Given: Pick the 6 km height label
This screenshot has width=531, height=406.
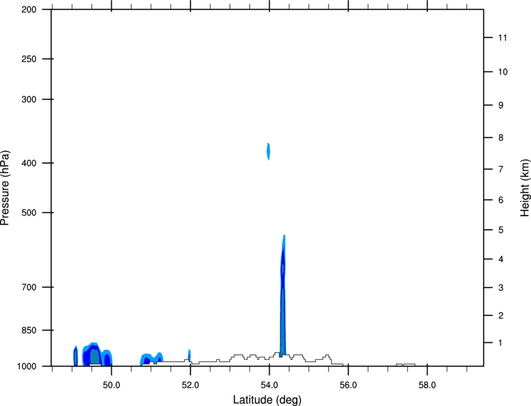Looking at the screenshot, I should pyautogui.click(x=500, y=200).
